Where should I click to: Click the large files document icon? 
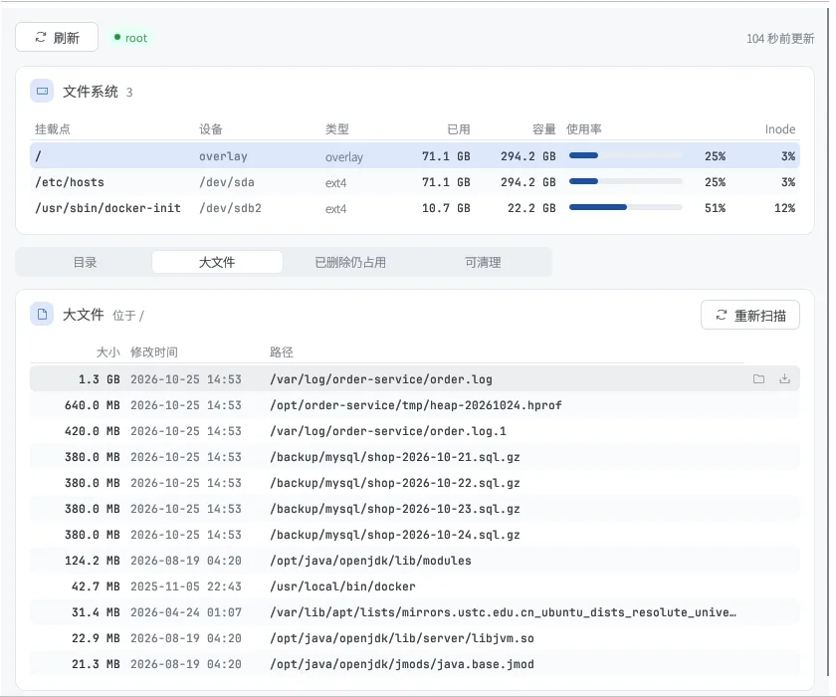(x=42, y=315)
